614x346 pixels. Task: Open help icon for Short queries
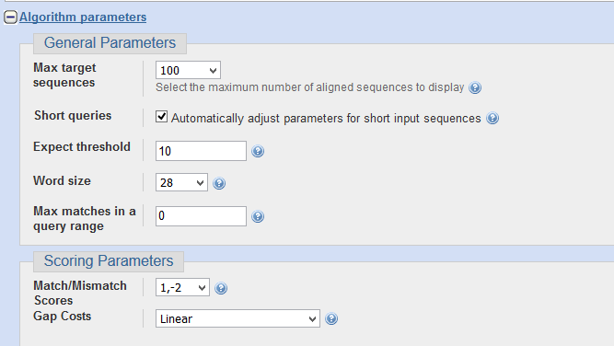click(492, 118)
